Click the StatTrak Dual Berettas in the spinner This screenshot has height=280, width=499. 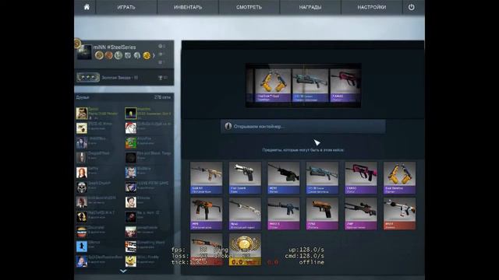pyautogui.click(x=273, y=86)
